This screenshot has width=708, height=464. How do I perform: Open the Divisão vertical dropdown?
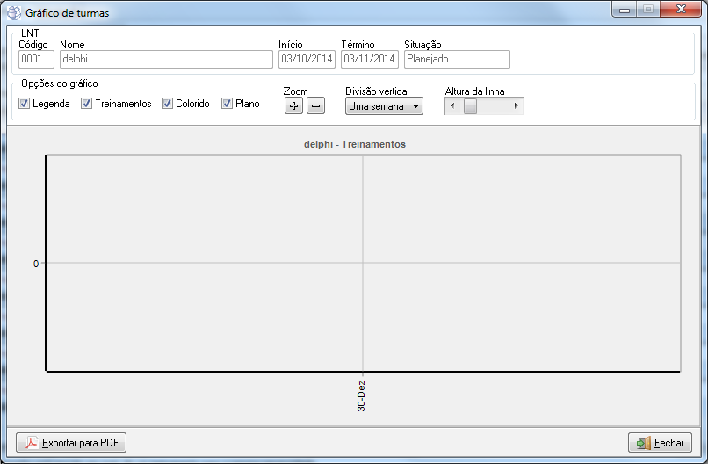384,106
